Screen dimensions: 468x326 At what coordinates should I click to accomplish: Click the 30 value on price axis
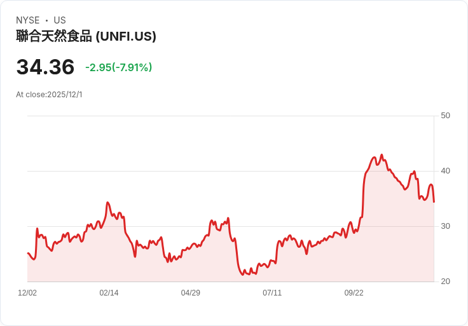(x=445, y=226)
